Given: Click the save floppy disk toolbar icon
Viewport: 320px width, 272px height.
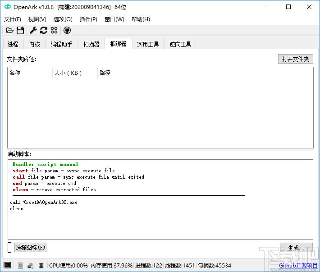Looking at the screenshot, I should pyautogui.click(x=20, y=30).
